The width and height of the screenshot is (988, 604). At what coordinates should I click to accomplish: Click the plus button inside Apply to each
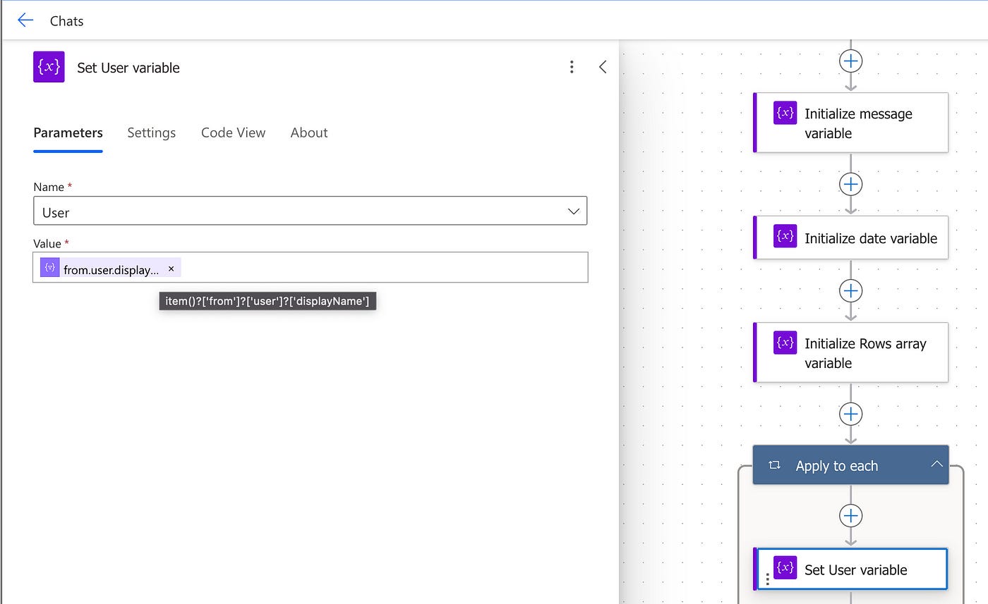pos(851,516)
